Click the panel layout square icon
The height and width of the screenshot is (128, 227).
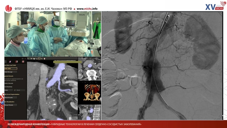coord(23,59)
